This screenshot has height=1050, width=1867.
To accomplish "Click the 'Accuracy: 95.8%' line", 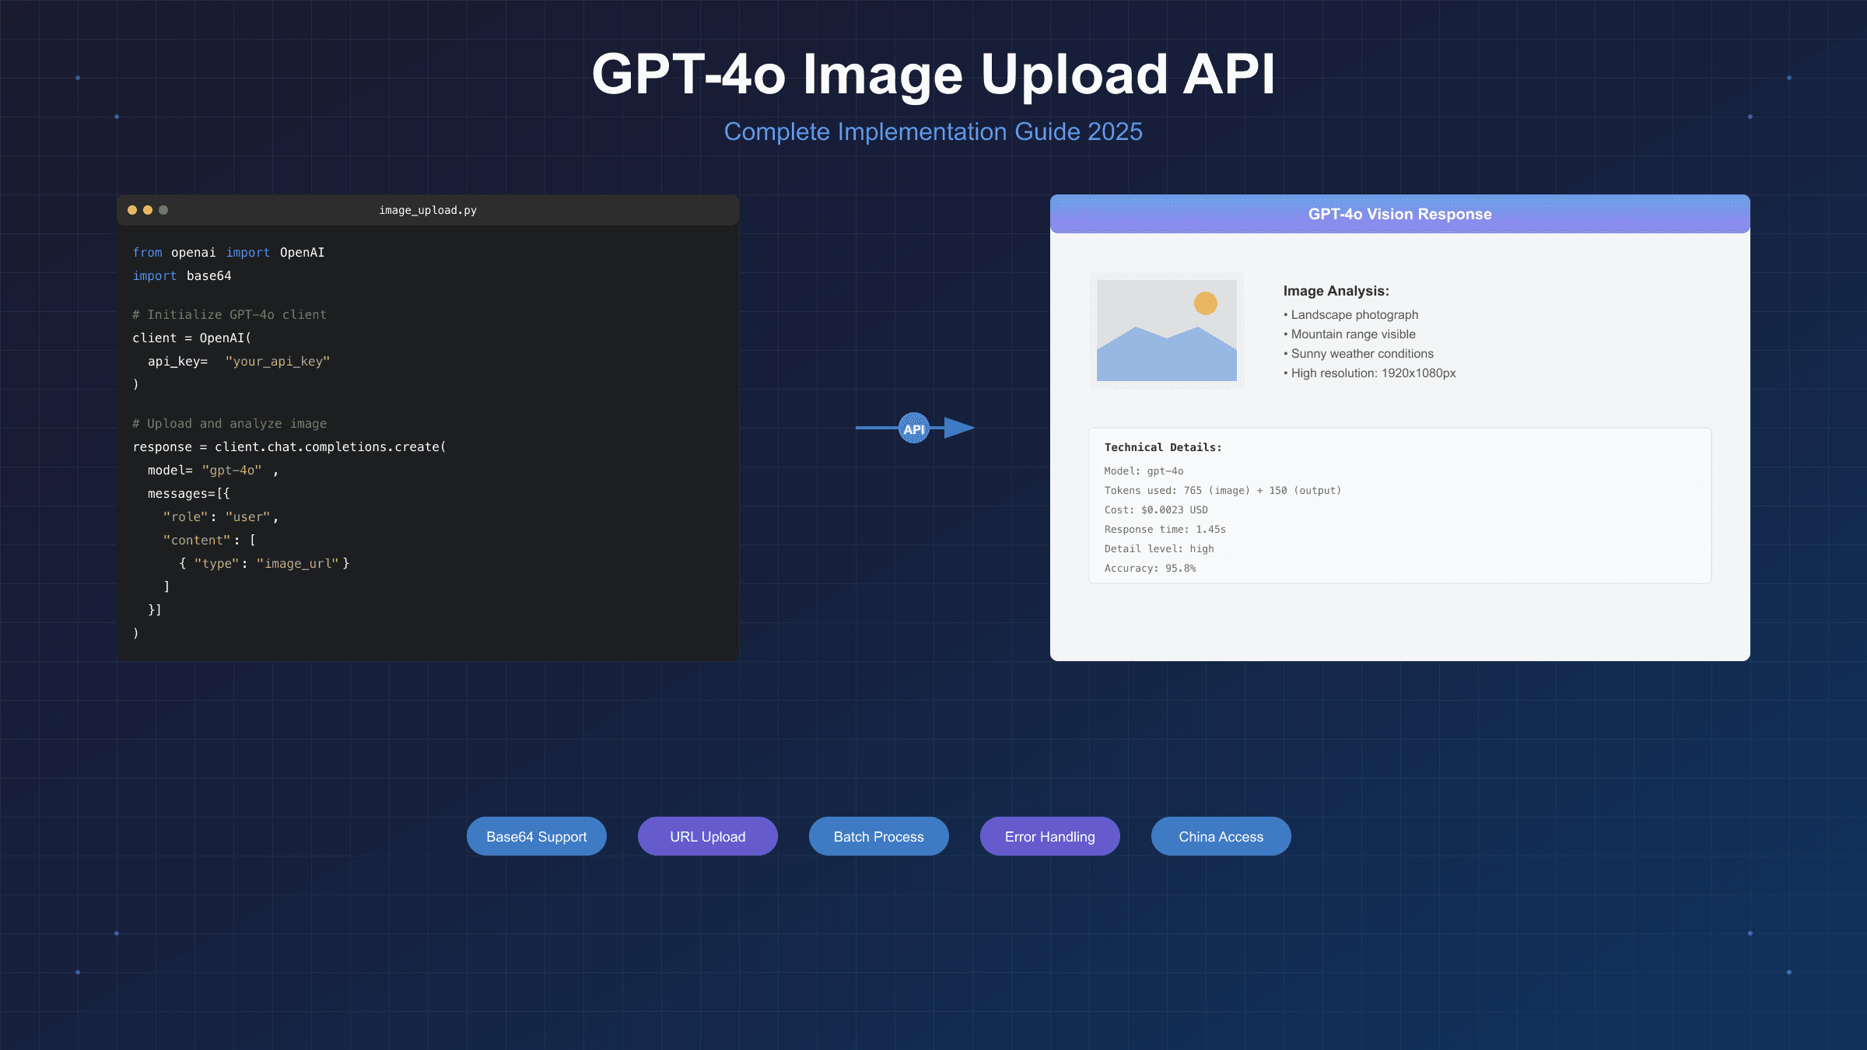I will (1151, 568).
